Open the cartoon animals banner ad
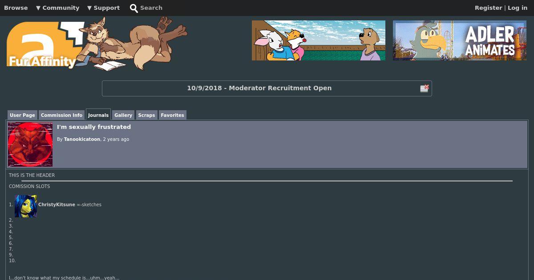This screenshot has height=280, width=534. tap(319, 40)
